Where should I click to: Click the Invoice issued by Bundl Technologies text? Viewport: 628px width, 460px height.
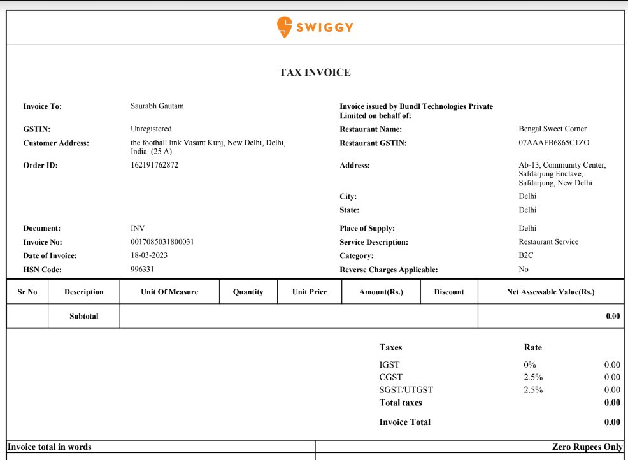(x=416, y=111)
